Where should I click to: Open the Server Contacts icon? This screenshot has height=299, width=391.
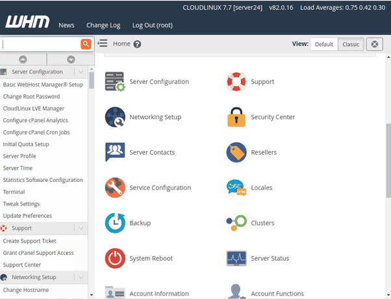click(x=115, y=152)
